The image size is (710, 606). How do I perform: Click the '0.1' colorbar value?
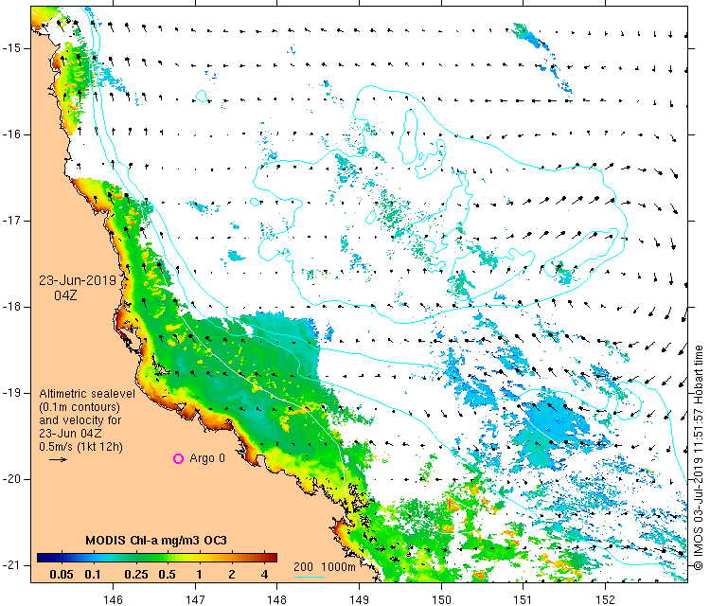(x=93, y=575)
